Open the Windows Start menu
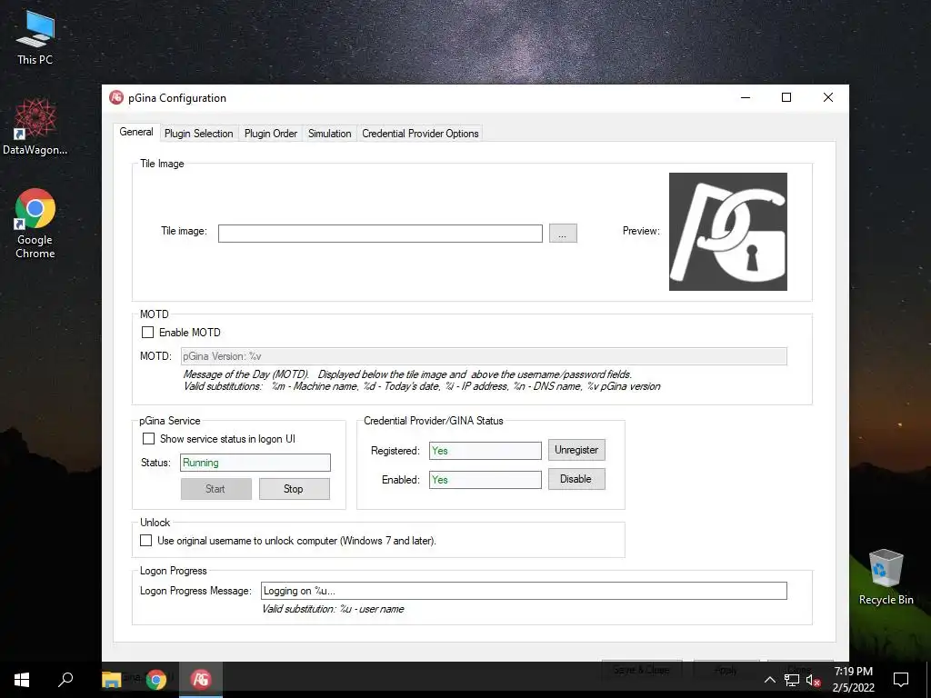 tap(22, 680)
